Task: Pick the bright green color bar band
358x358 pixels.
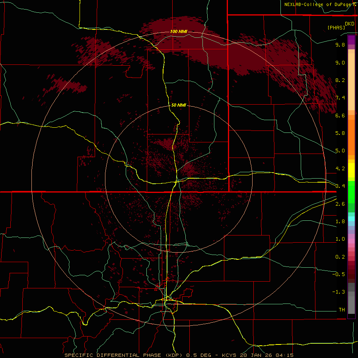Action: [351, 192]
